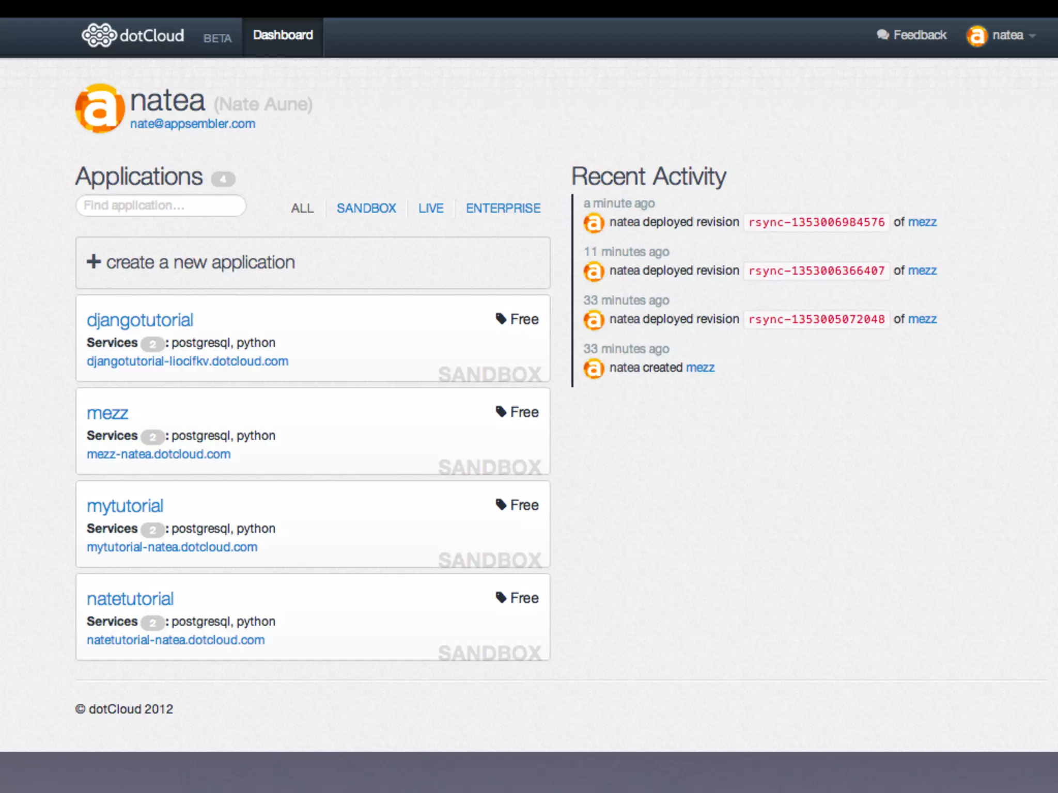Click the large natea profile avatar
Screen dimensions: 1058x793
point(100,108)
